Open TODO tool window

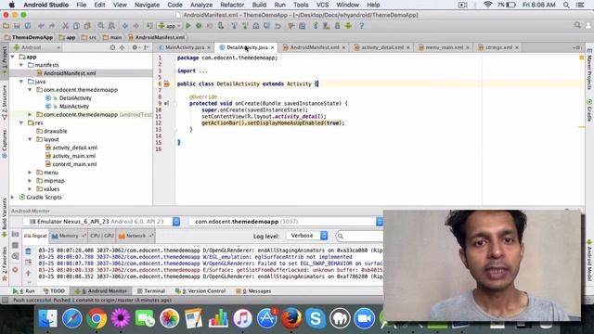(x=54, y=290)
